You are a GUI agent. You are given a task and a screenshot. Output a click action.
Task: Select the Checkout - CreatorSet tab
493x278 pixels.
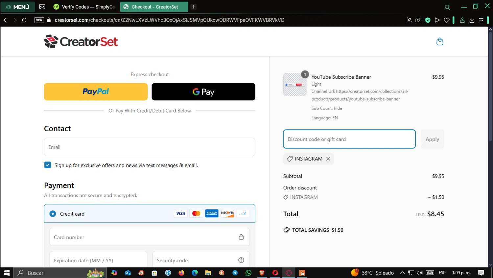coord(154,7)
